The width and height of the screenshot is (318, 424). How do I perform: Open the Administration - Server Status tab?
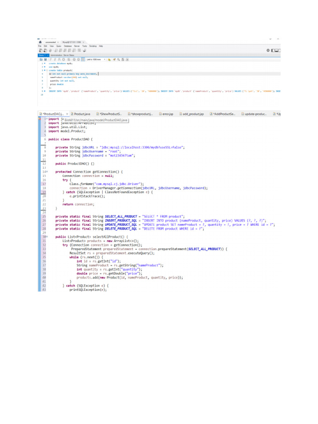62,55
